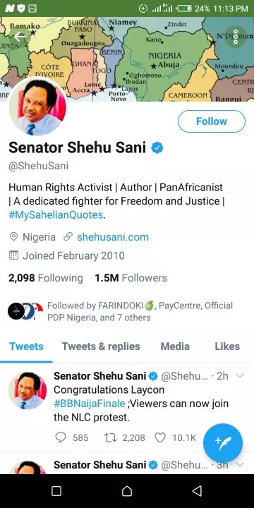The image size is (254, 508).
Task: Open the #MySahelianQuotes hashtag
Action: [56, 214]
